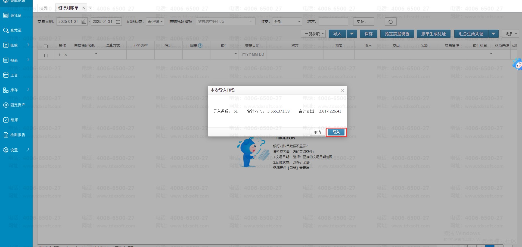Click 取消 in import preview dialog
Screen dimensions: 522x247
pyautogui.click(x=317, y=132)
